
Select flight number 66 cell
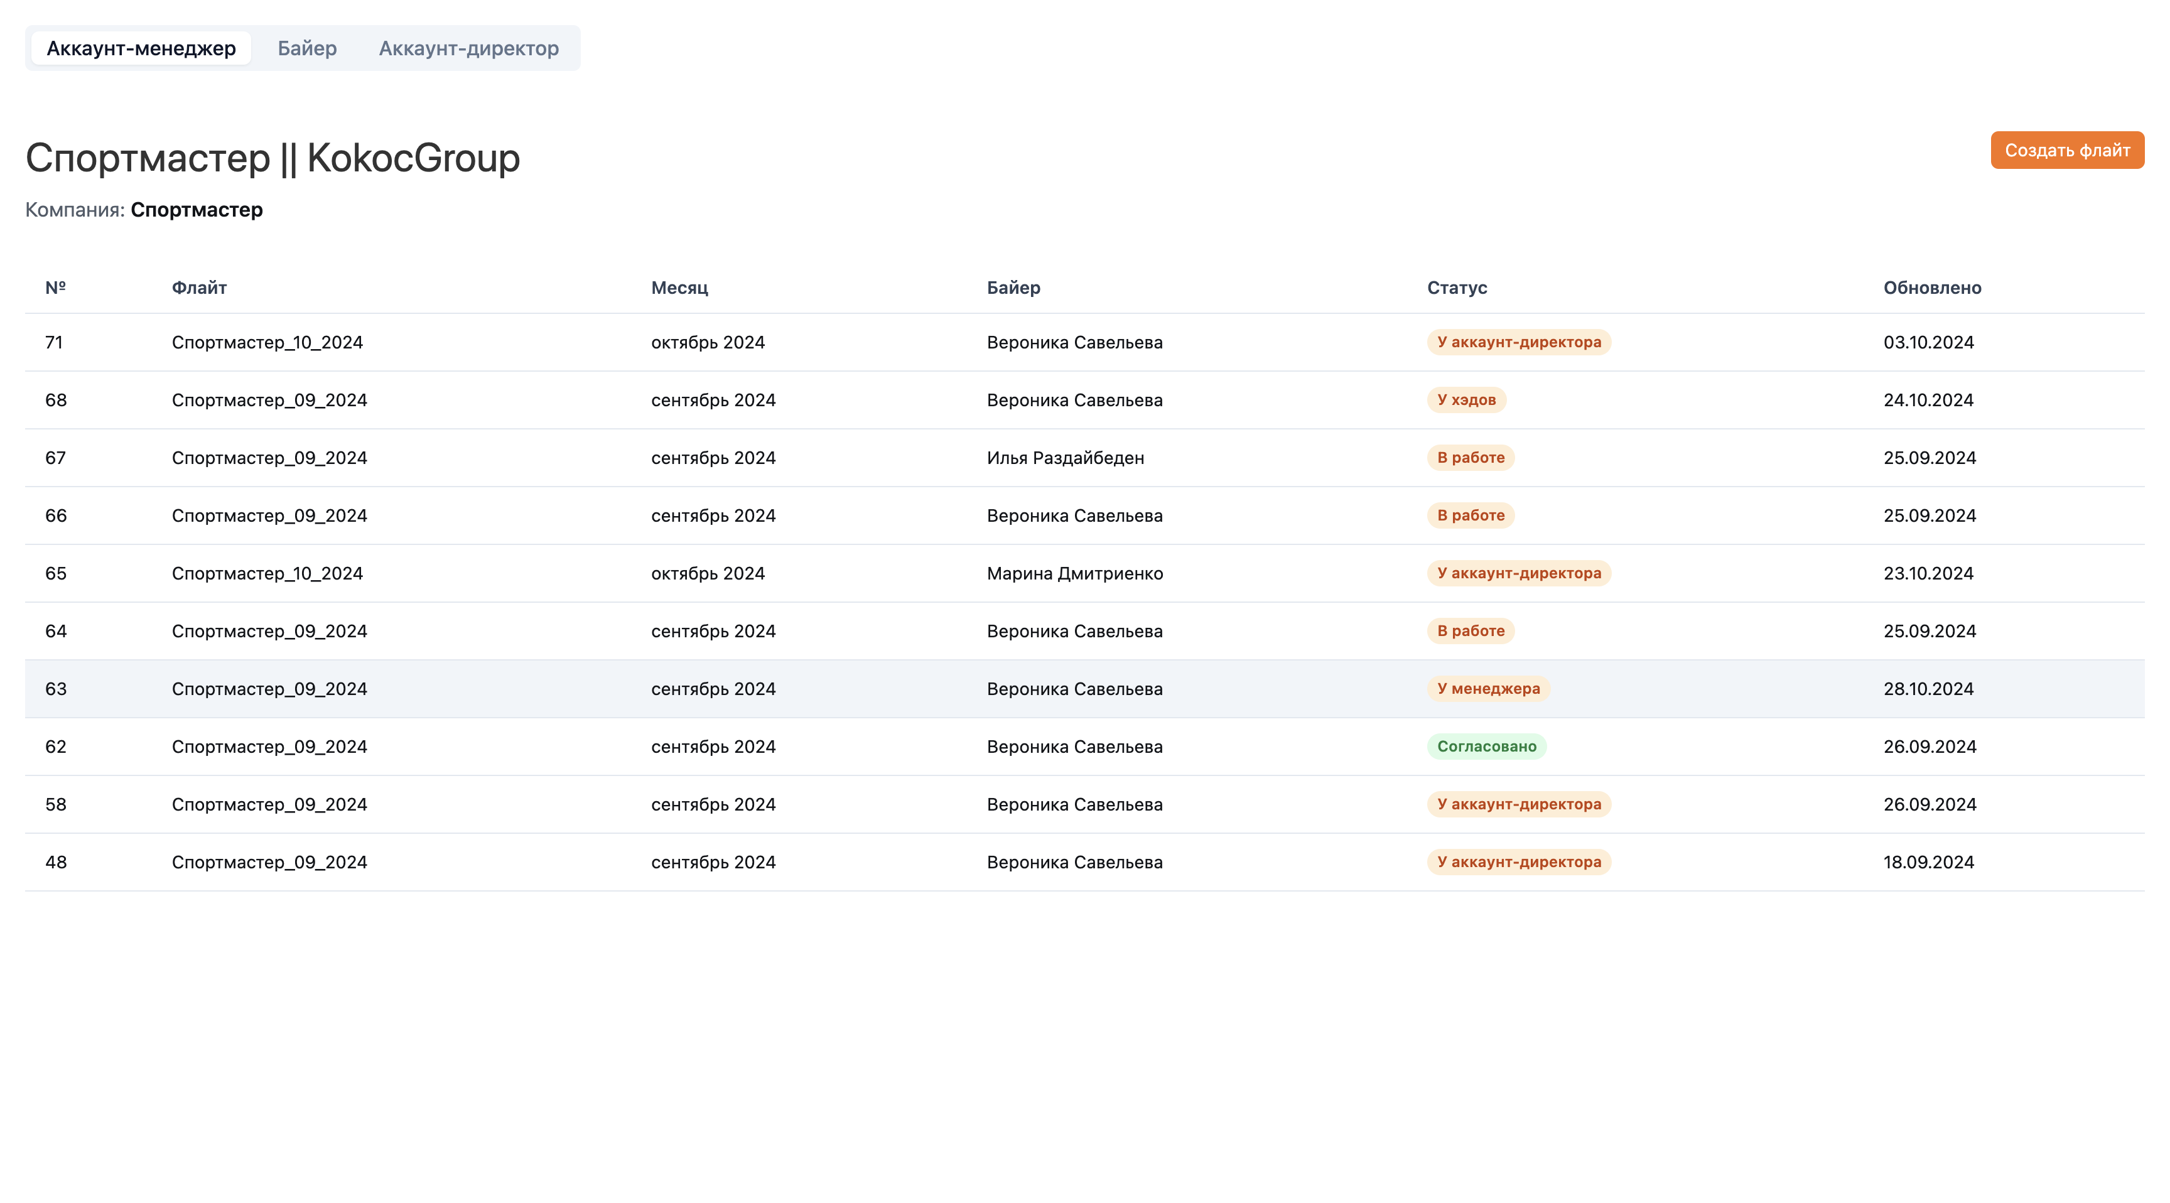[x=56, y=515]
